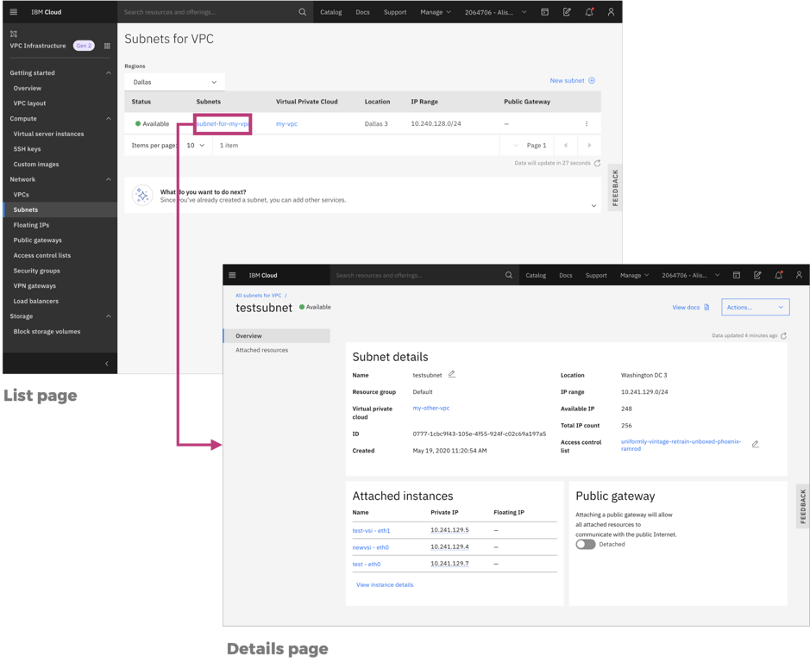
Task: Open FEEDBACK tab on Details page
Action: 803,507
